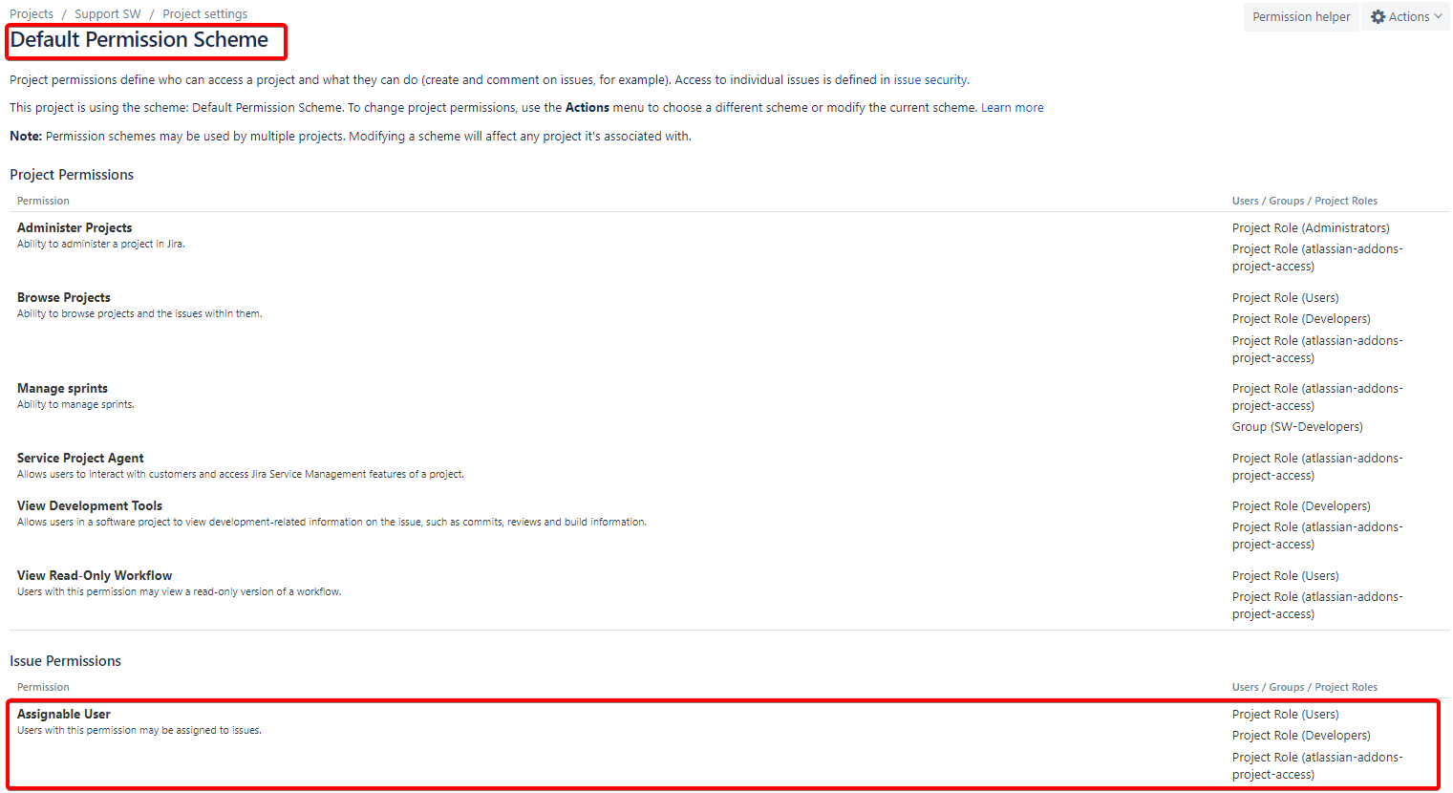The width and height of the screenshot is (1453, 793).
Task: Click the gear icon beside Actions
Action: [x=1378, y=16]
